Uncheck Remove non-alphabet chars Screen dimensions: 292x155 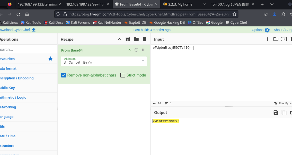[64, 75]
